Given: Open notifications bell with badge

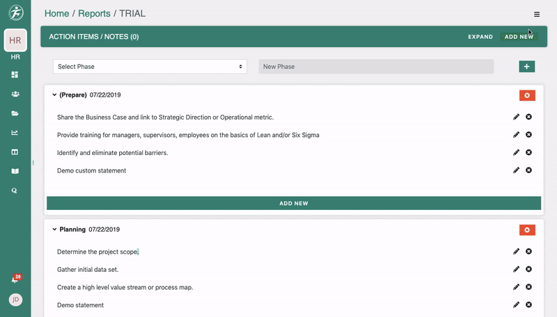Looking at the screenshot, I should (x=15, y=279).
